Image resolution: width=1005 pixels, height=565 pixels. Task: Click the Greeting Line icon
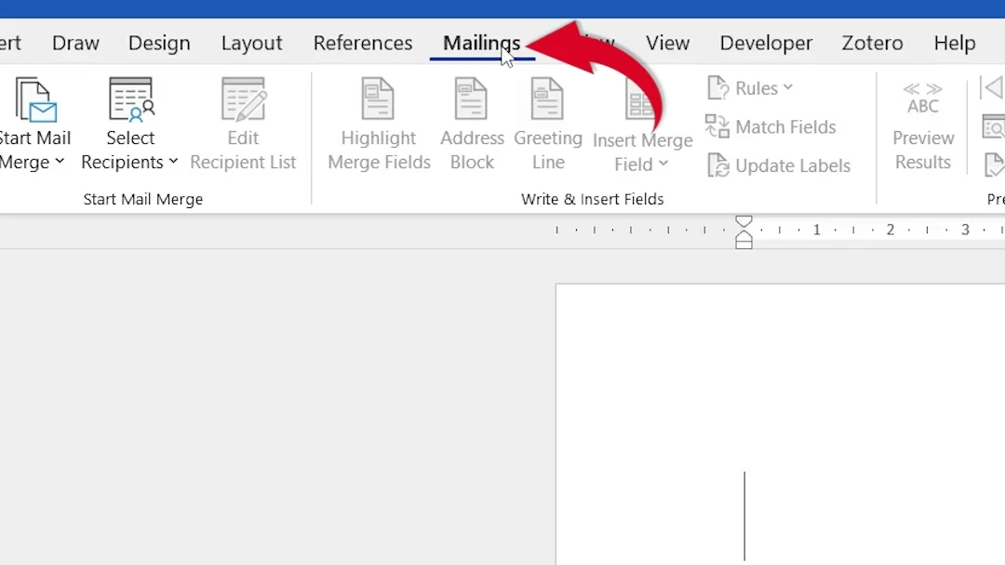click(x=547, y=99)
